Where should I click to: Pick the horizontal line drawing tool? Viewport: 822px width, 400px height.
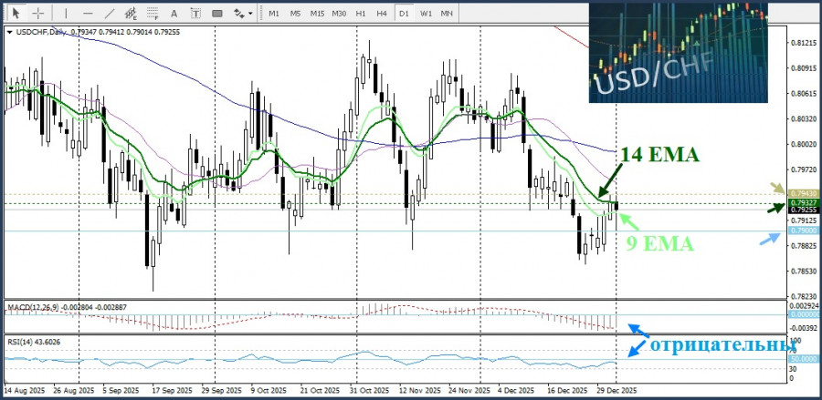point(87,13)
